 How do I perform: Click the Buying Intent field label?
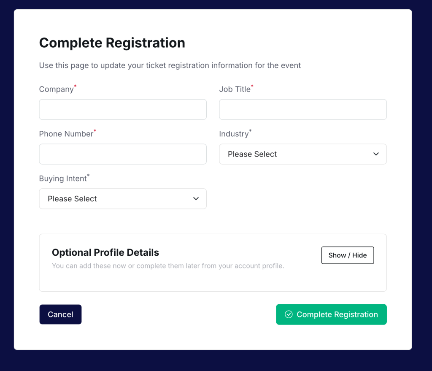click(63, 179)
